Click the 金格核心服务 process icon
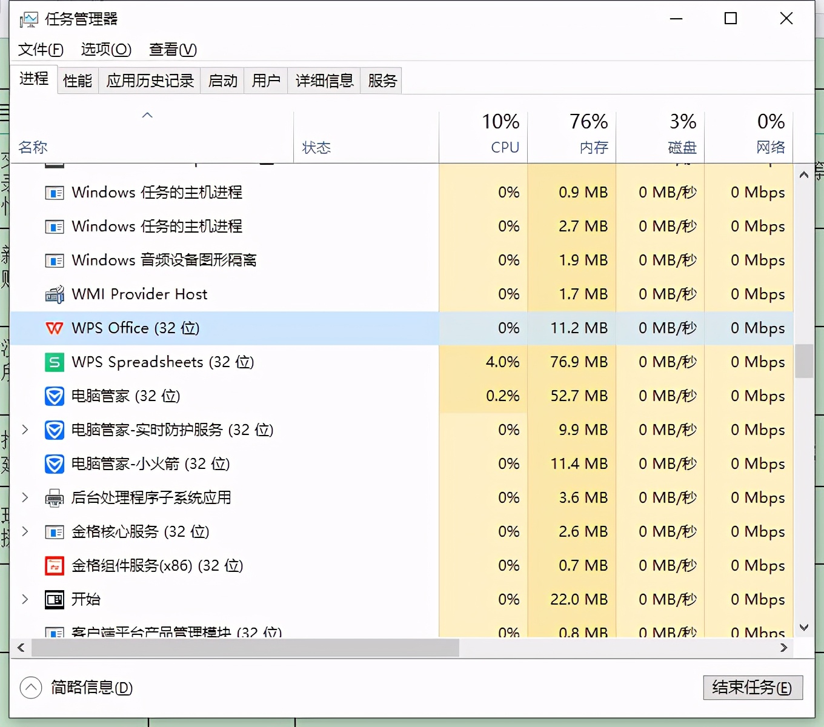This screenshot has width=824, height=727. click(55, 533)
